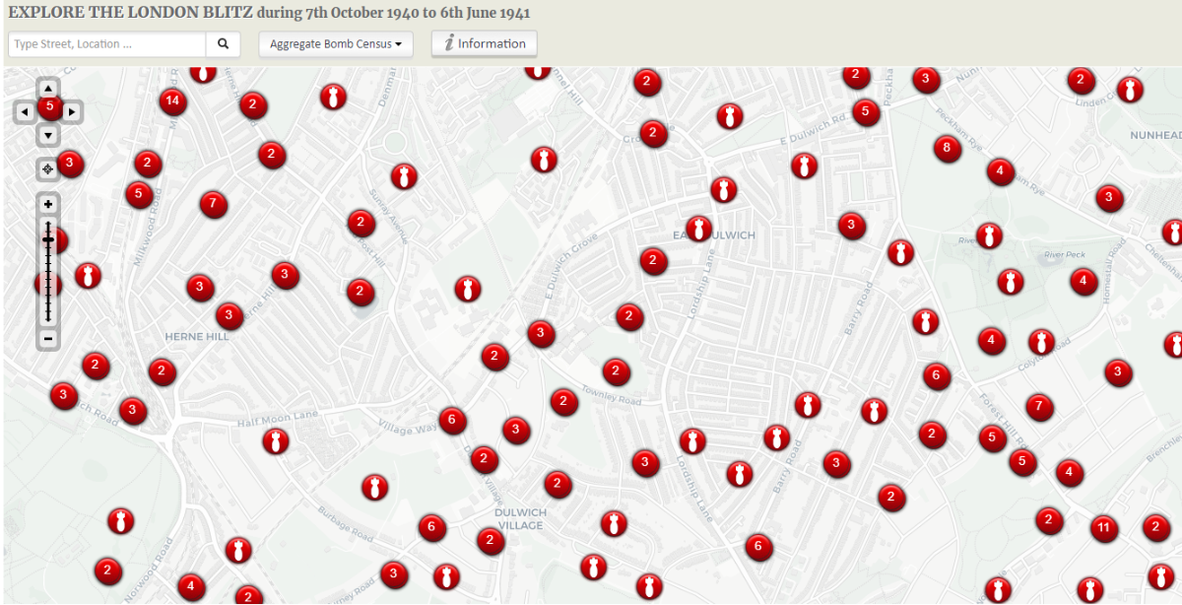Viewport: 1182px width, 605px height.
Task: Select bomb marker on Half Moon Lane
Action: [277, 440]
